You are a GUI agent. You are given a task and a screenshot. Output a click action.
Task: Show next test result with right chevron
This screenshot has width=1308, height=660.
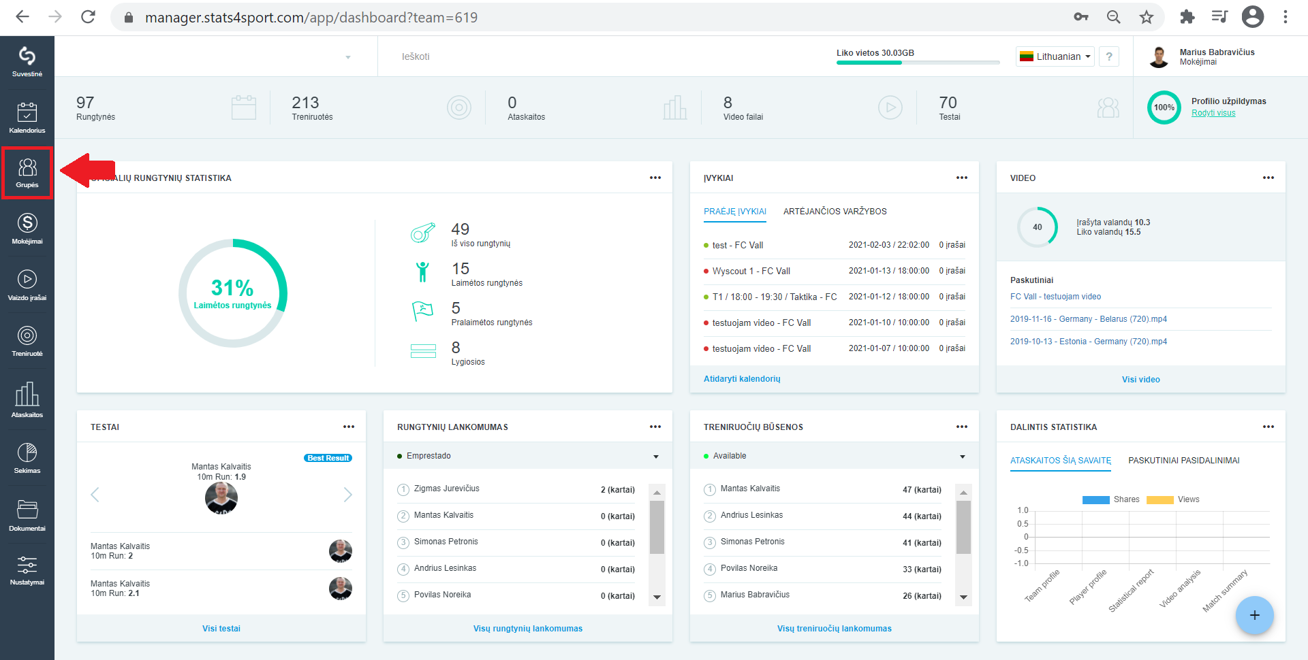(x=348, y=495)
